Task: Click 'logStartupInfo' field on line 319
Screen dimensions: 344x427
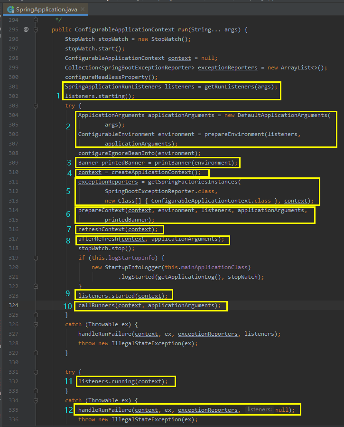Action: pyautogui.click(x=131, y=258)
